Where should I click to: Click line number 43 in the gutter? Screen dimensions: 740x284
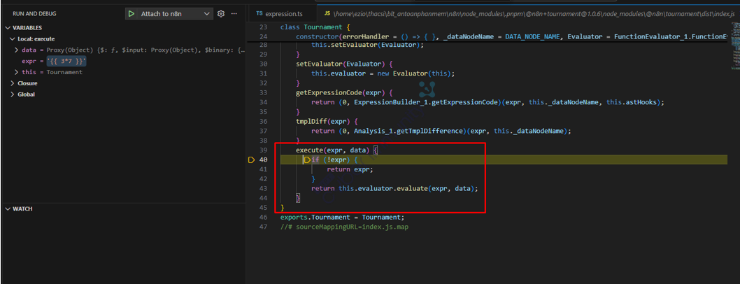tap(264, 188)
